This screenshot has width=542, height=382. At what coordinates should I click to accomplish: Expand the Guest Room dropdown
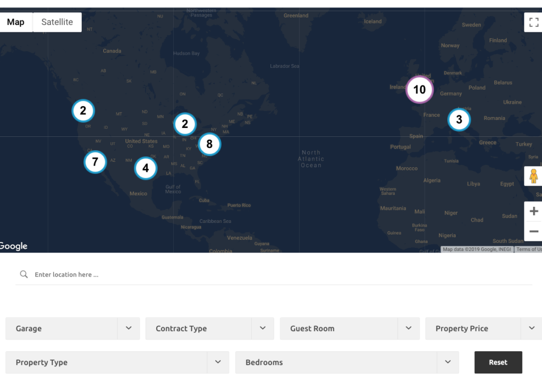point(349,328)
